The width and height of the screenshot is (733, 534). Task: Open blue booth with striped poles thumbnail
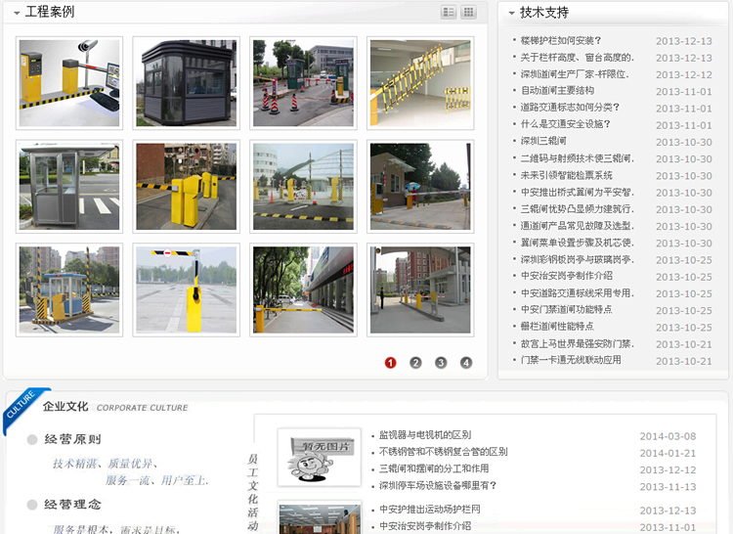[69, 289]
